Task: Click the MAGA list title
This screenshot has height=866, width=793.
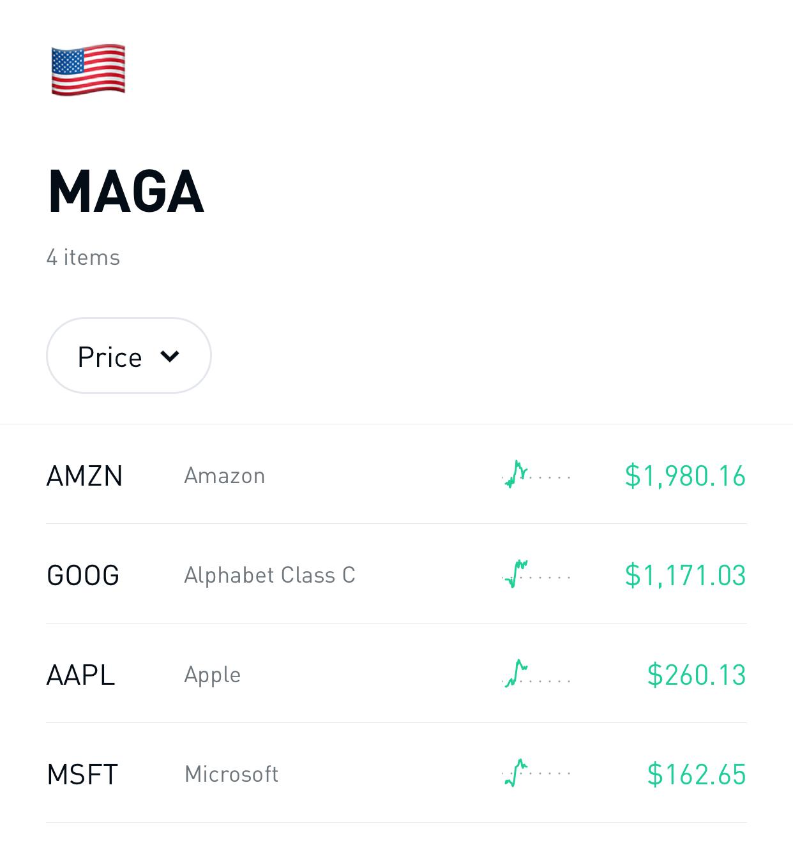Action: (126, 191)
